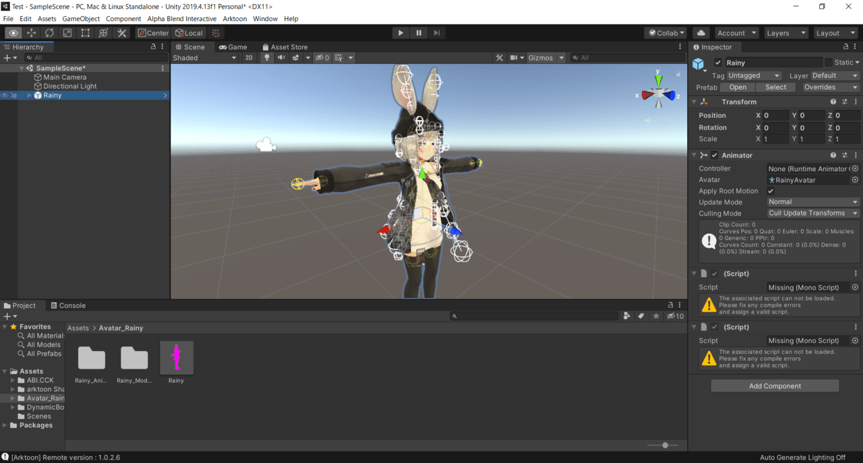Toggle the Inspector lock icon
The height and width of the screenshot is (463, 863).
point(846,47)
